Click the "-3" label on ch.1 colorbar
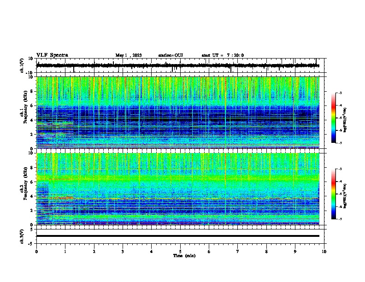The image size is (365, 282). (x=340, y=93)
